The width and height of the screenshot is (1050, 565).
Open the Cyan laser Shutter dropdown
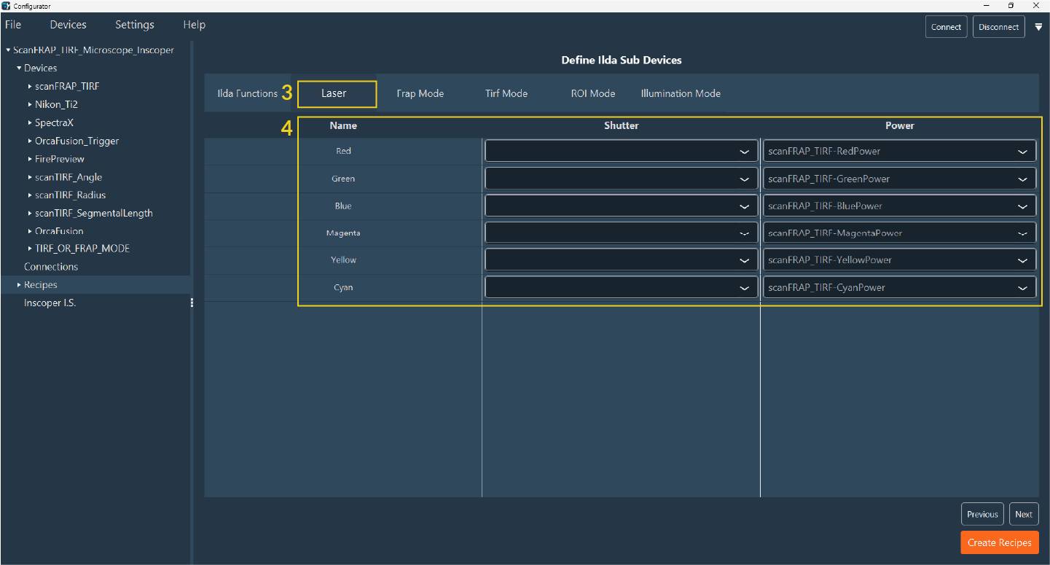(x=621, y=287)
